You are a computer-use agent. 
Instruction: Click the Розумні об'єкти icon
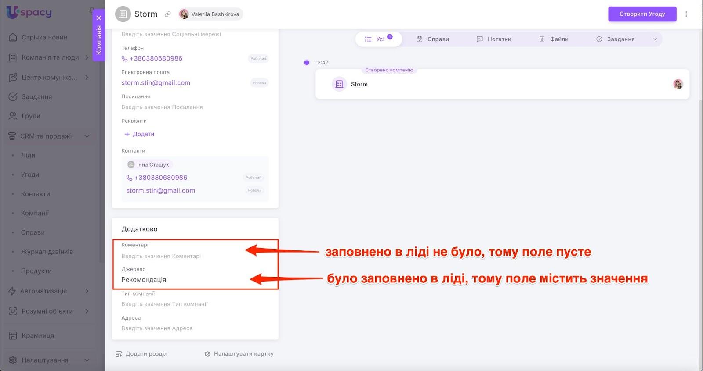pyautogui.click(x=13, y=311)
